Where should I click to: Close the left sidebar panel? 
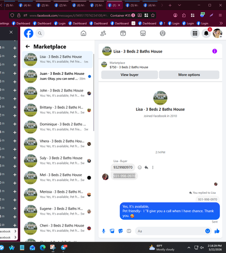coord(11,32)
